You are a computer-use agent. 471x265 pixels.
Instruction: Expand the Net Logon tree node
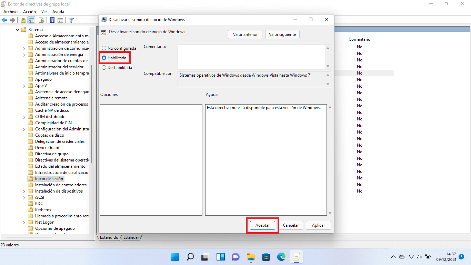[24, 222]
